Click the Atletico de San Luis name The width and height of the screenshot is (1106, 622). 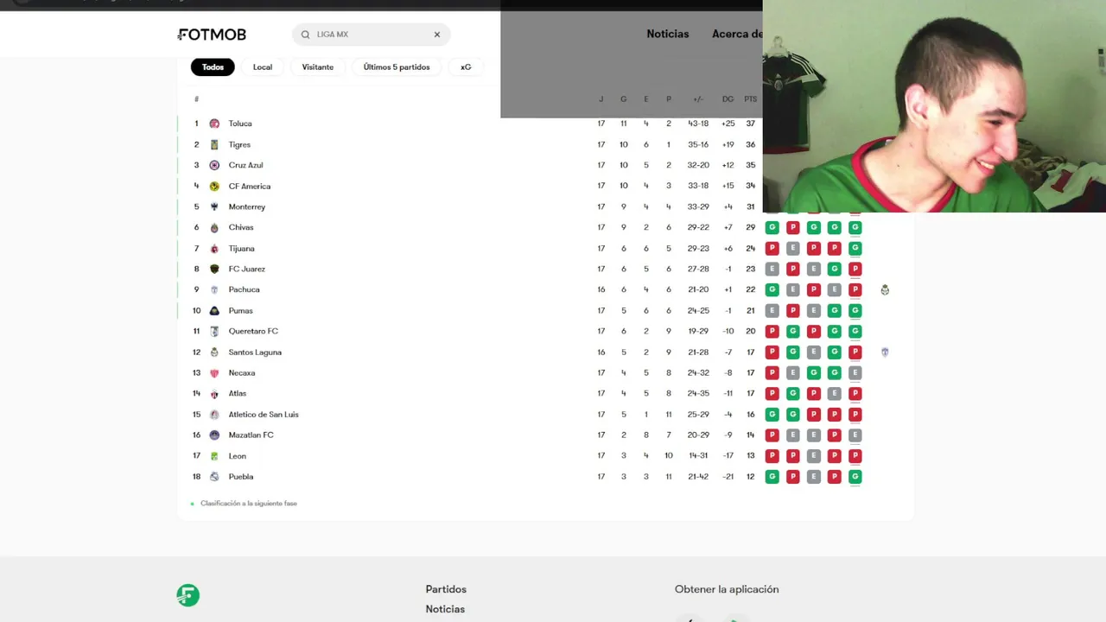click(x=264, y=414)
